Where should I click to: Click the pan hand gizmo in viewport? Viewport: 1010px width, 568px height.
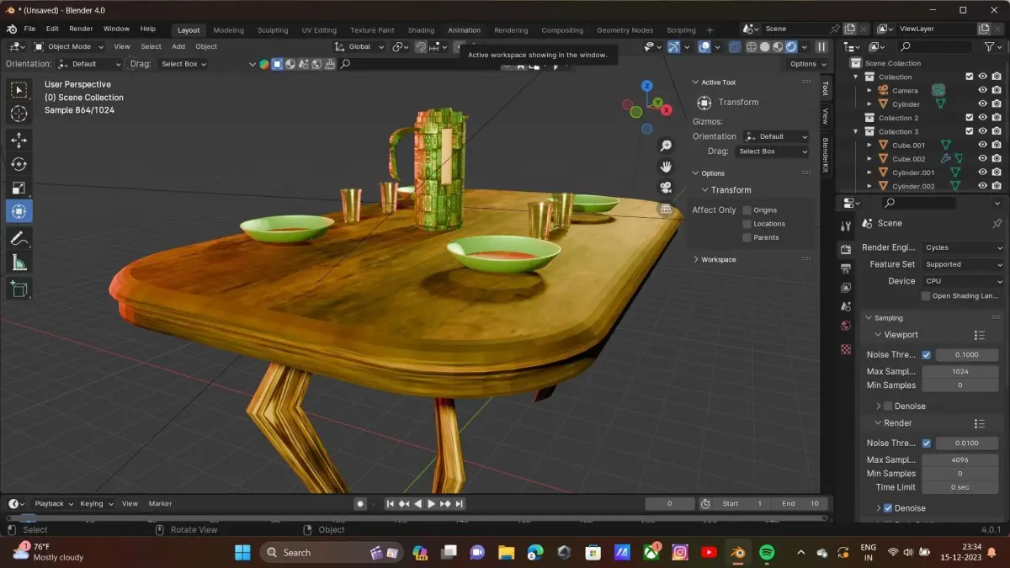(666, 167)
